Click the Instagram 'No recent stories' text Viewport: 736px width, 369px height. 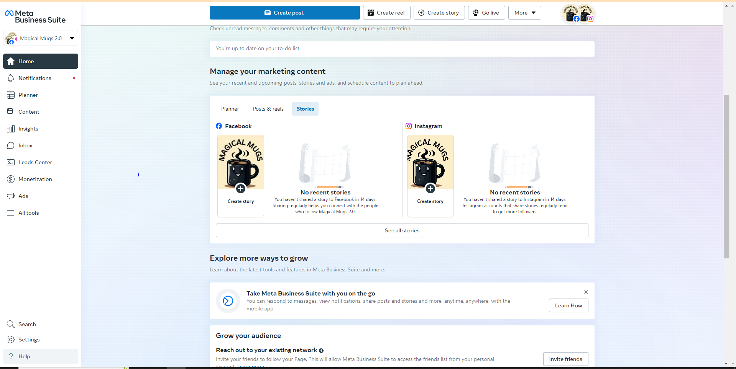pos(515,193)
